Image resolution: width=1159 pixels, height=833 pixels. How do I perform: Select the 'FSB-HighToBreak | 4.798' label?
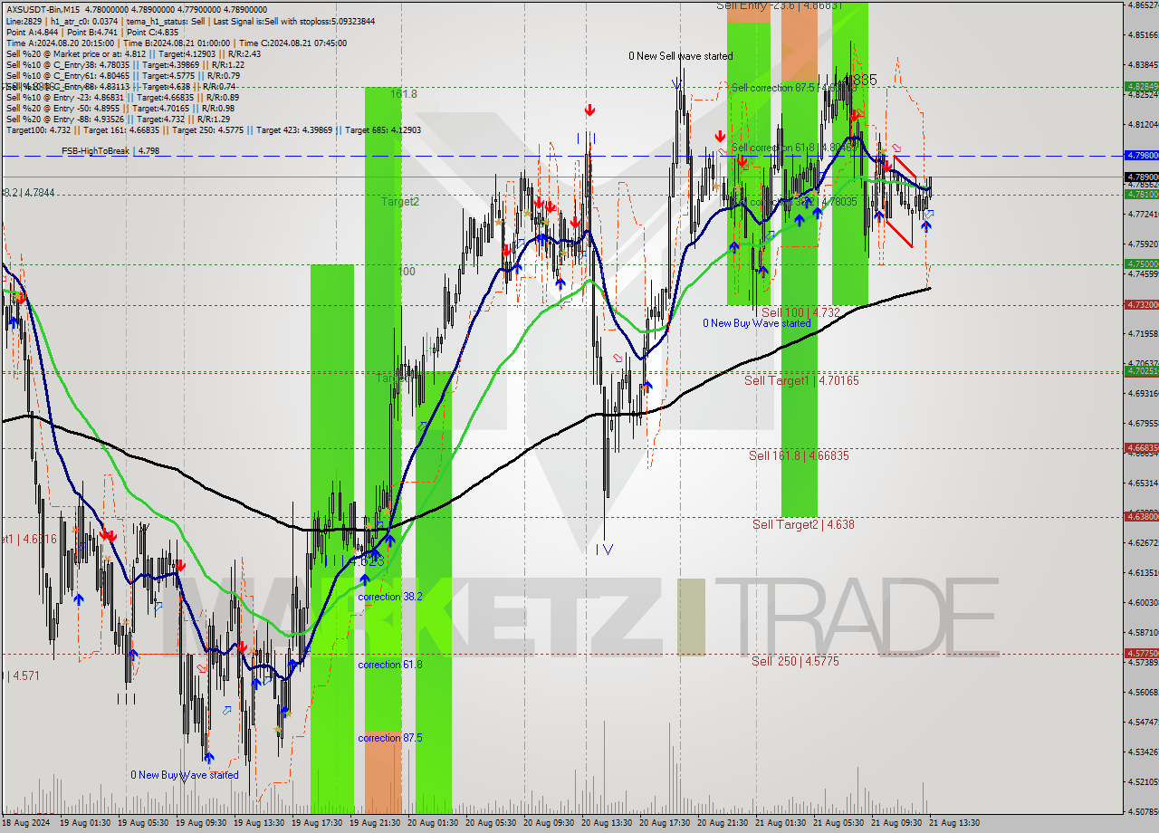[x=110, y=151]
